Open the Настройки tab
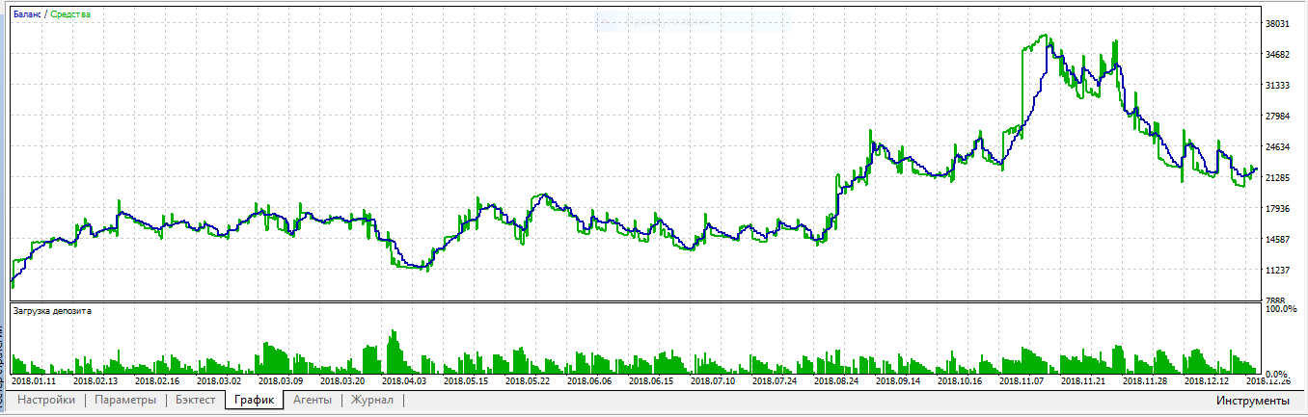This screenshot has height=417, width=1308. pos(46,401)
